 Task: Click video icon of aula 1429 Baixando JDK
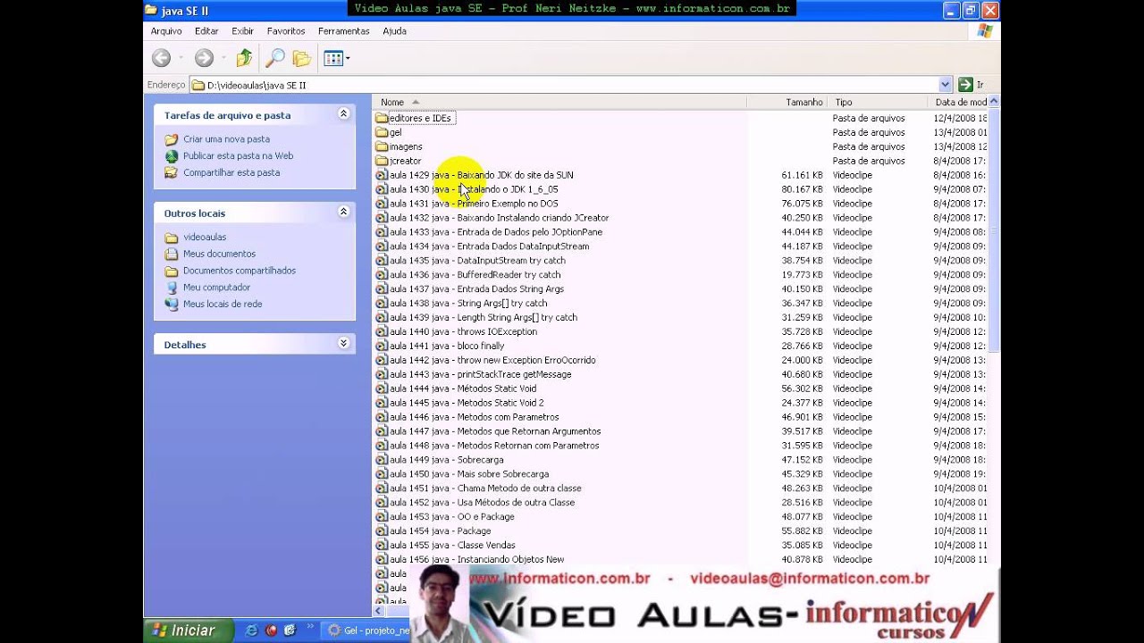coord(382,175)
